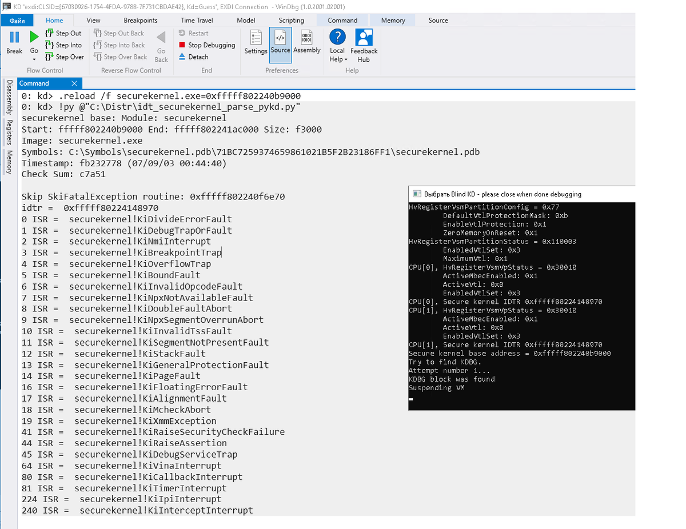Click the KiVinaInterrupt ISR 64 line
686x529 pixels.
click(x=121, y=466)
